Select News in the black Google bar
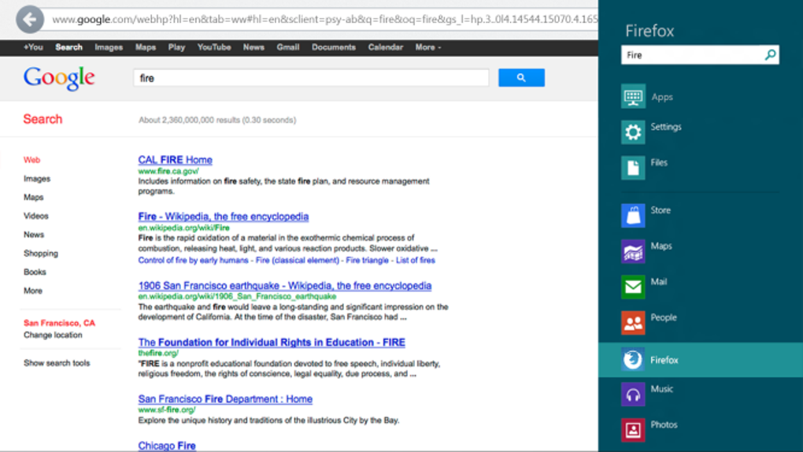The height and width of the screenshot is (452, 803). coord(253,47)
